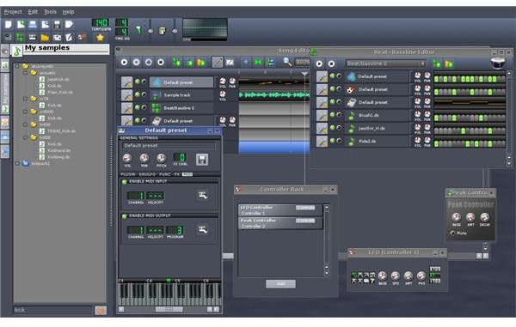Viewport: 516px width, 327px height.
Task: Click the project notes pencil icon
Action: coord(69,37)
